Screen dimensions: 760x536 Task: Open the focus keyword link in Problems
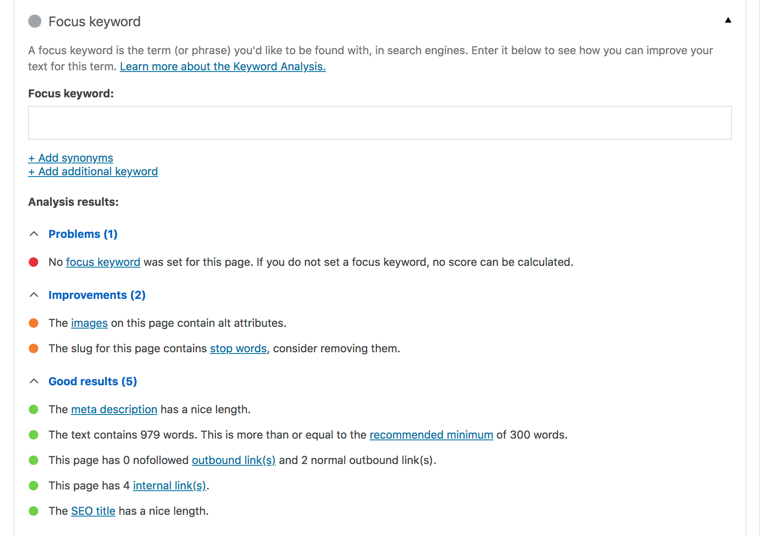coord(103,262)
